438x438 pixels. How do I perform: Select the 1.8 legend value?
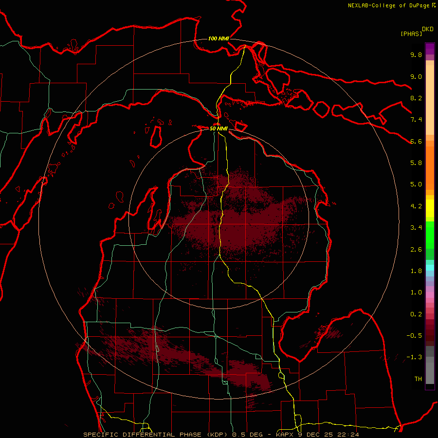[x=416, y=271]
